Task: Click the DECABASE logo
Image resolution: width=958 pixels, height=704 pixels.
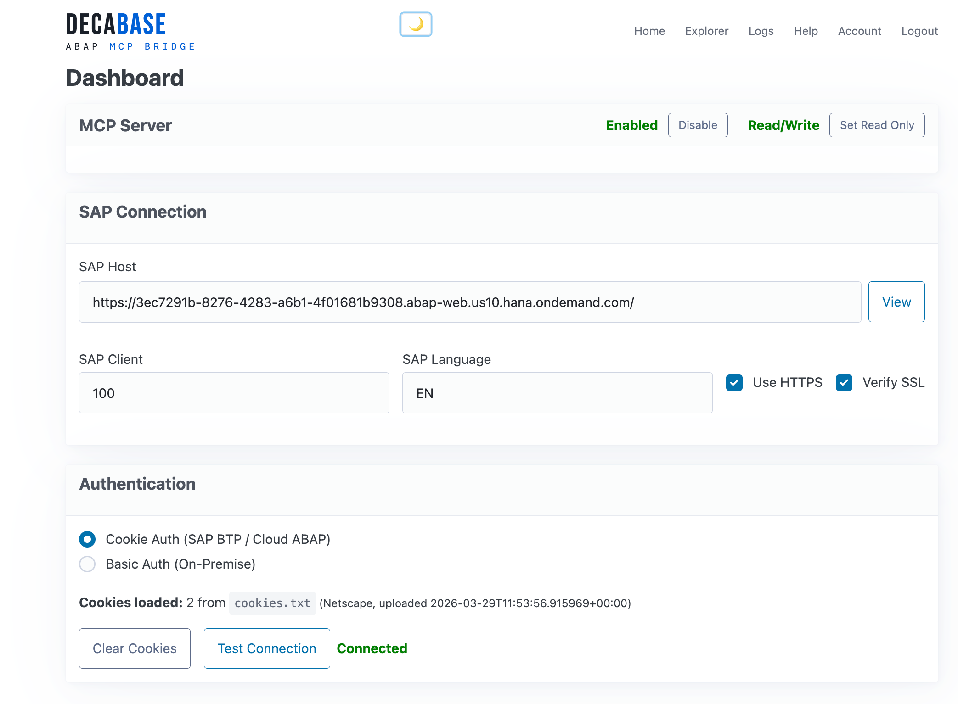Action: (130, 32)
